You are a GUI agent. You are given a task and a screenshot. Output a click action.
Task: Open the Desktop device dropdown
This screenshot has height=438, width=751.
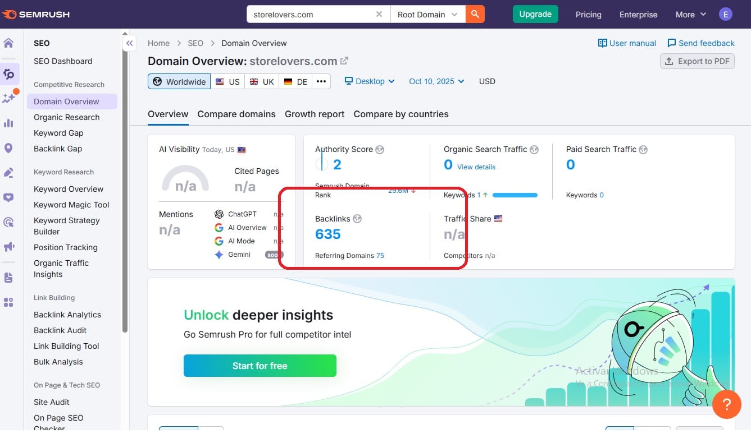tap(370, 81)
